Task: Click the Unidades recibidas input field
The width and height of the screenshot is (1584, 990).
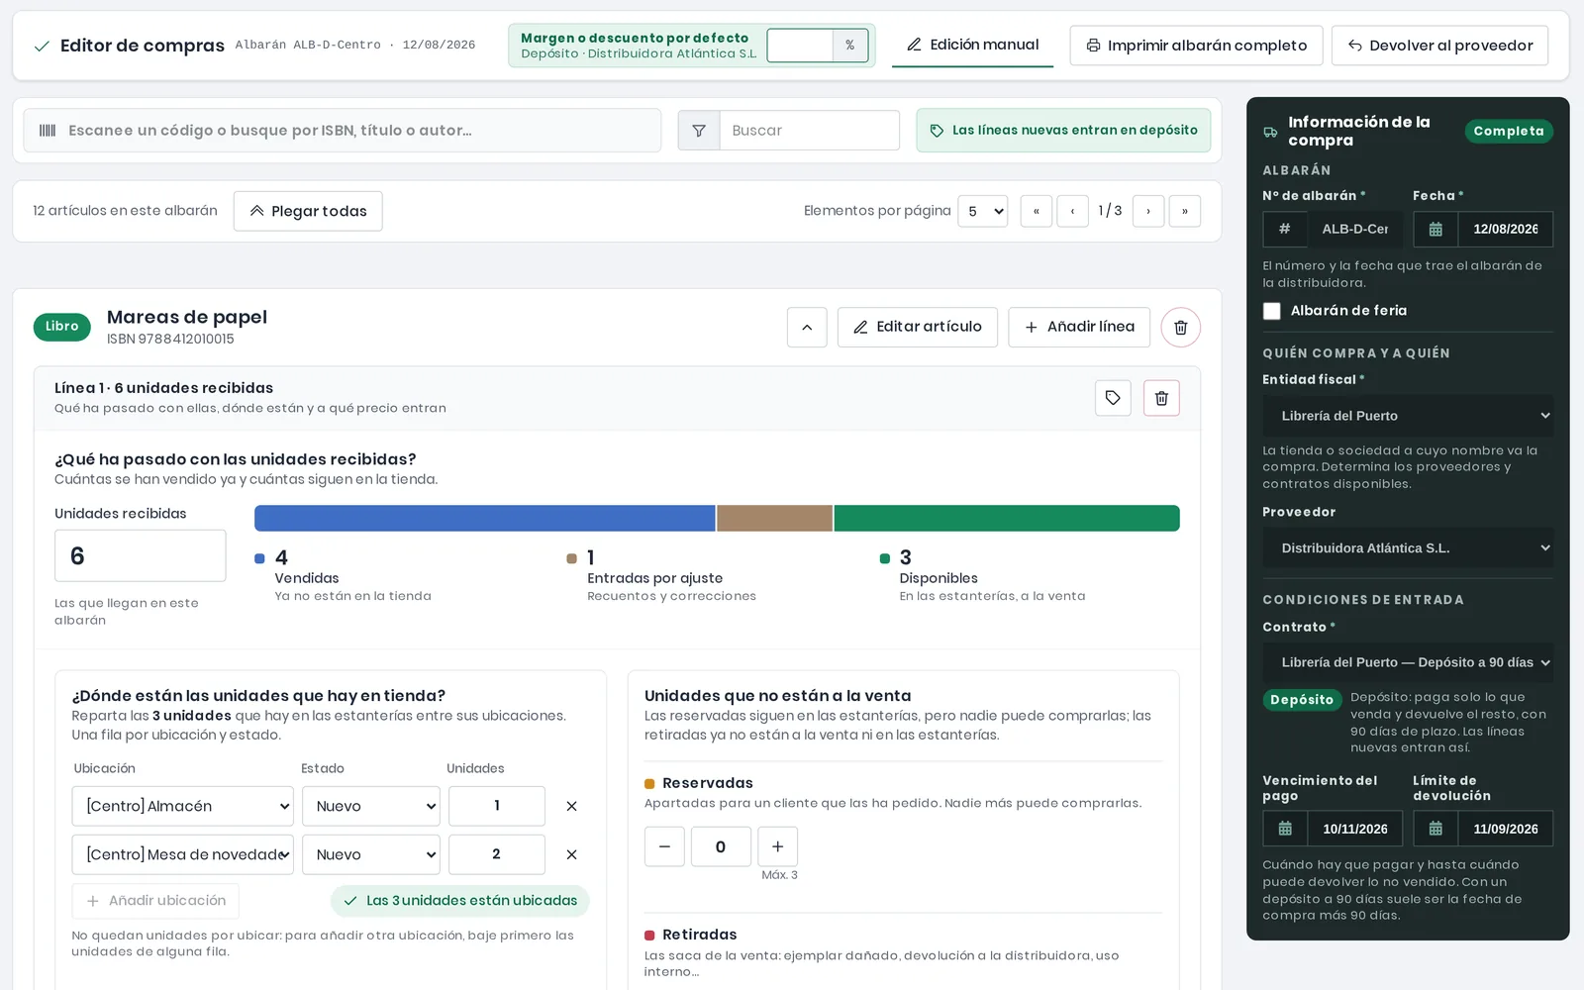Action: point(141,556)
